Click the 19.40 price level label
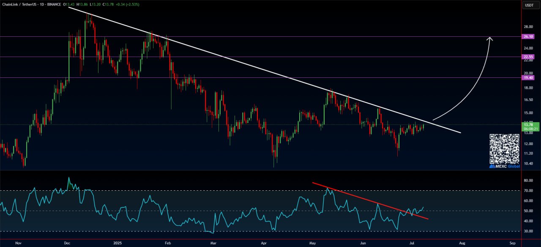 point(529,78)
